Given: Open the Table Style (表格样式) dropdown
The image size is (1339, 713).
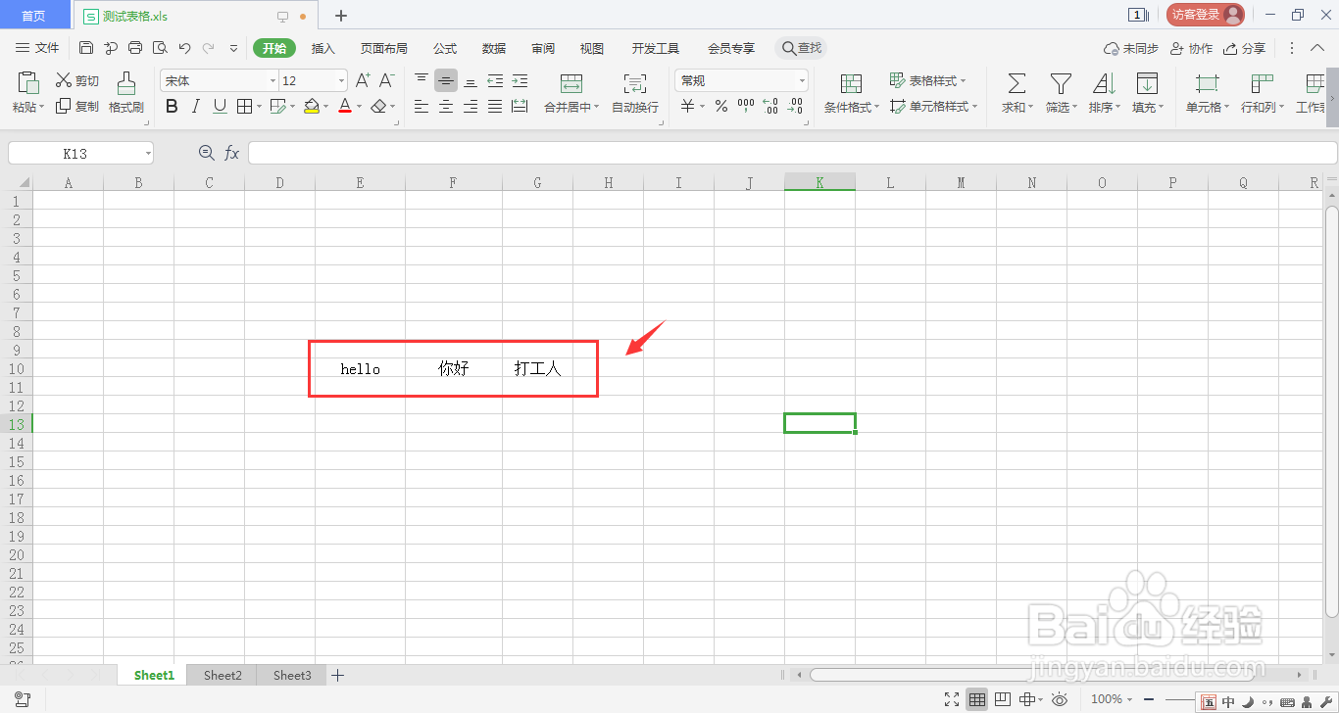Looking at the screenshot, I should (927, 80).
